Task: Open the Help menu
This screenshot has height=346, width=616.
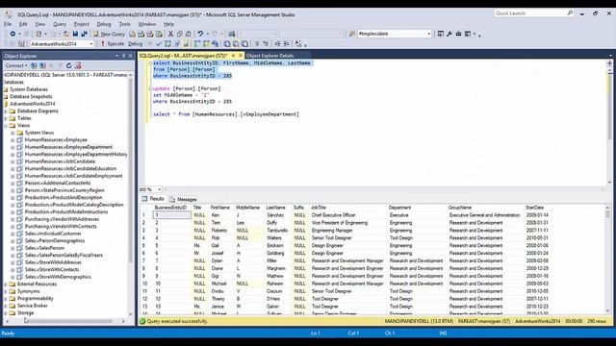Action: tap(169, 24)
